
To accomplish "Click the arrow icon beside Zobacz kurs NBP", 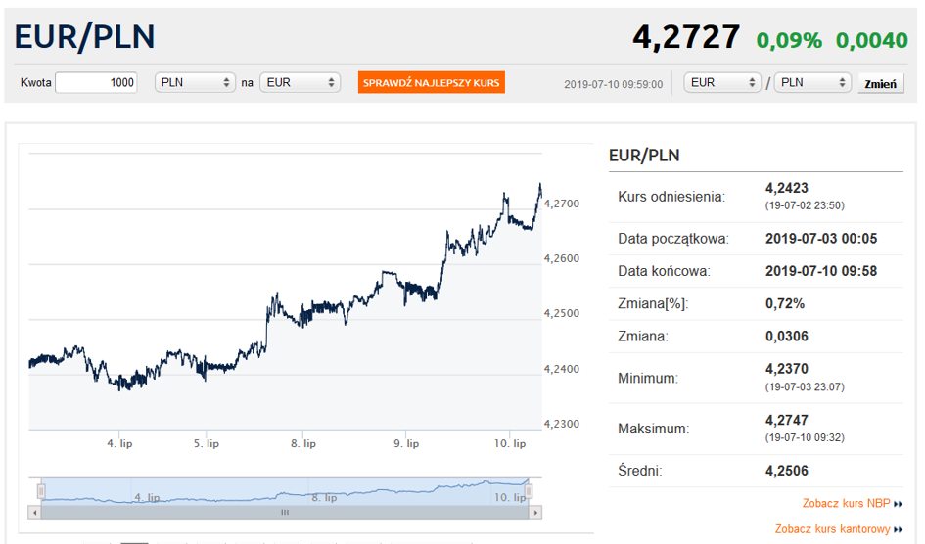I will click(898, 505).
